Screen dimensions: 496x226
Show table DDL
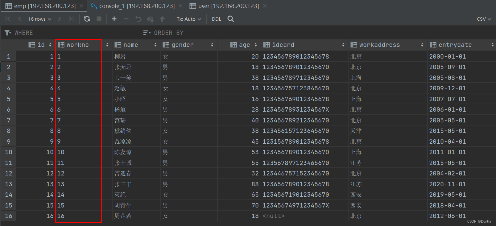[217, 19]
